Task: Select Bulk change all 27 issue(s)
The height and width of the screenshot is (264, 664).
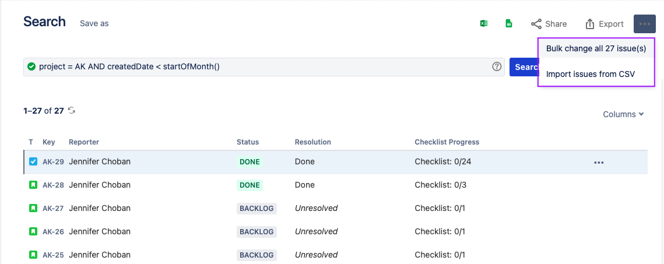Action: pyautogui.click(x=596, y=48)
